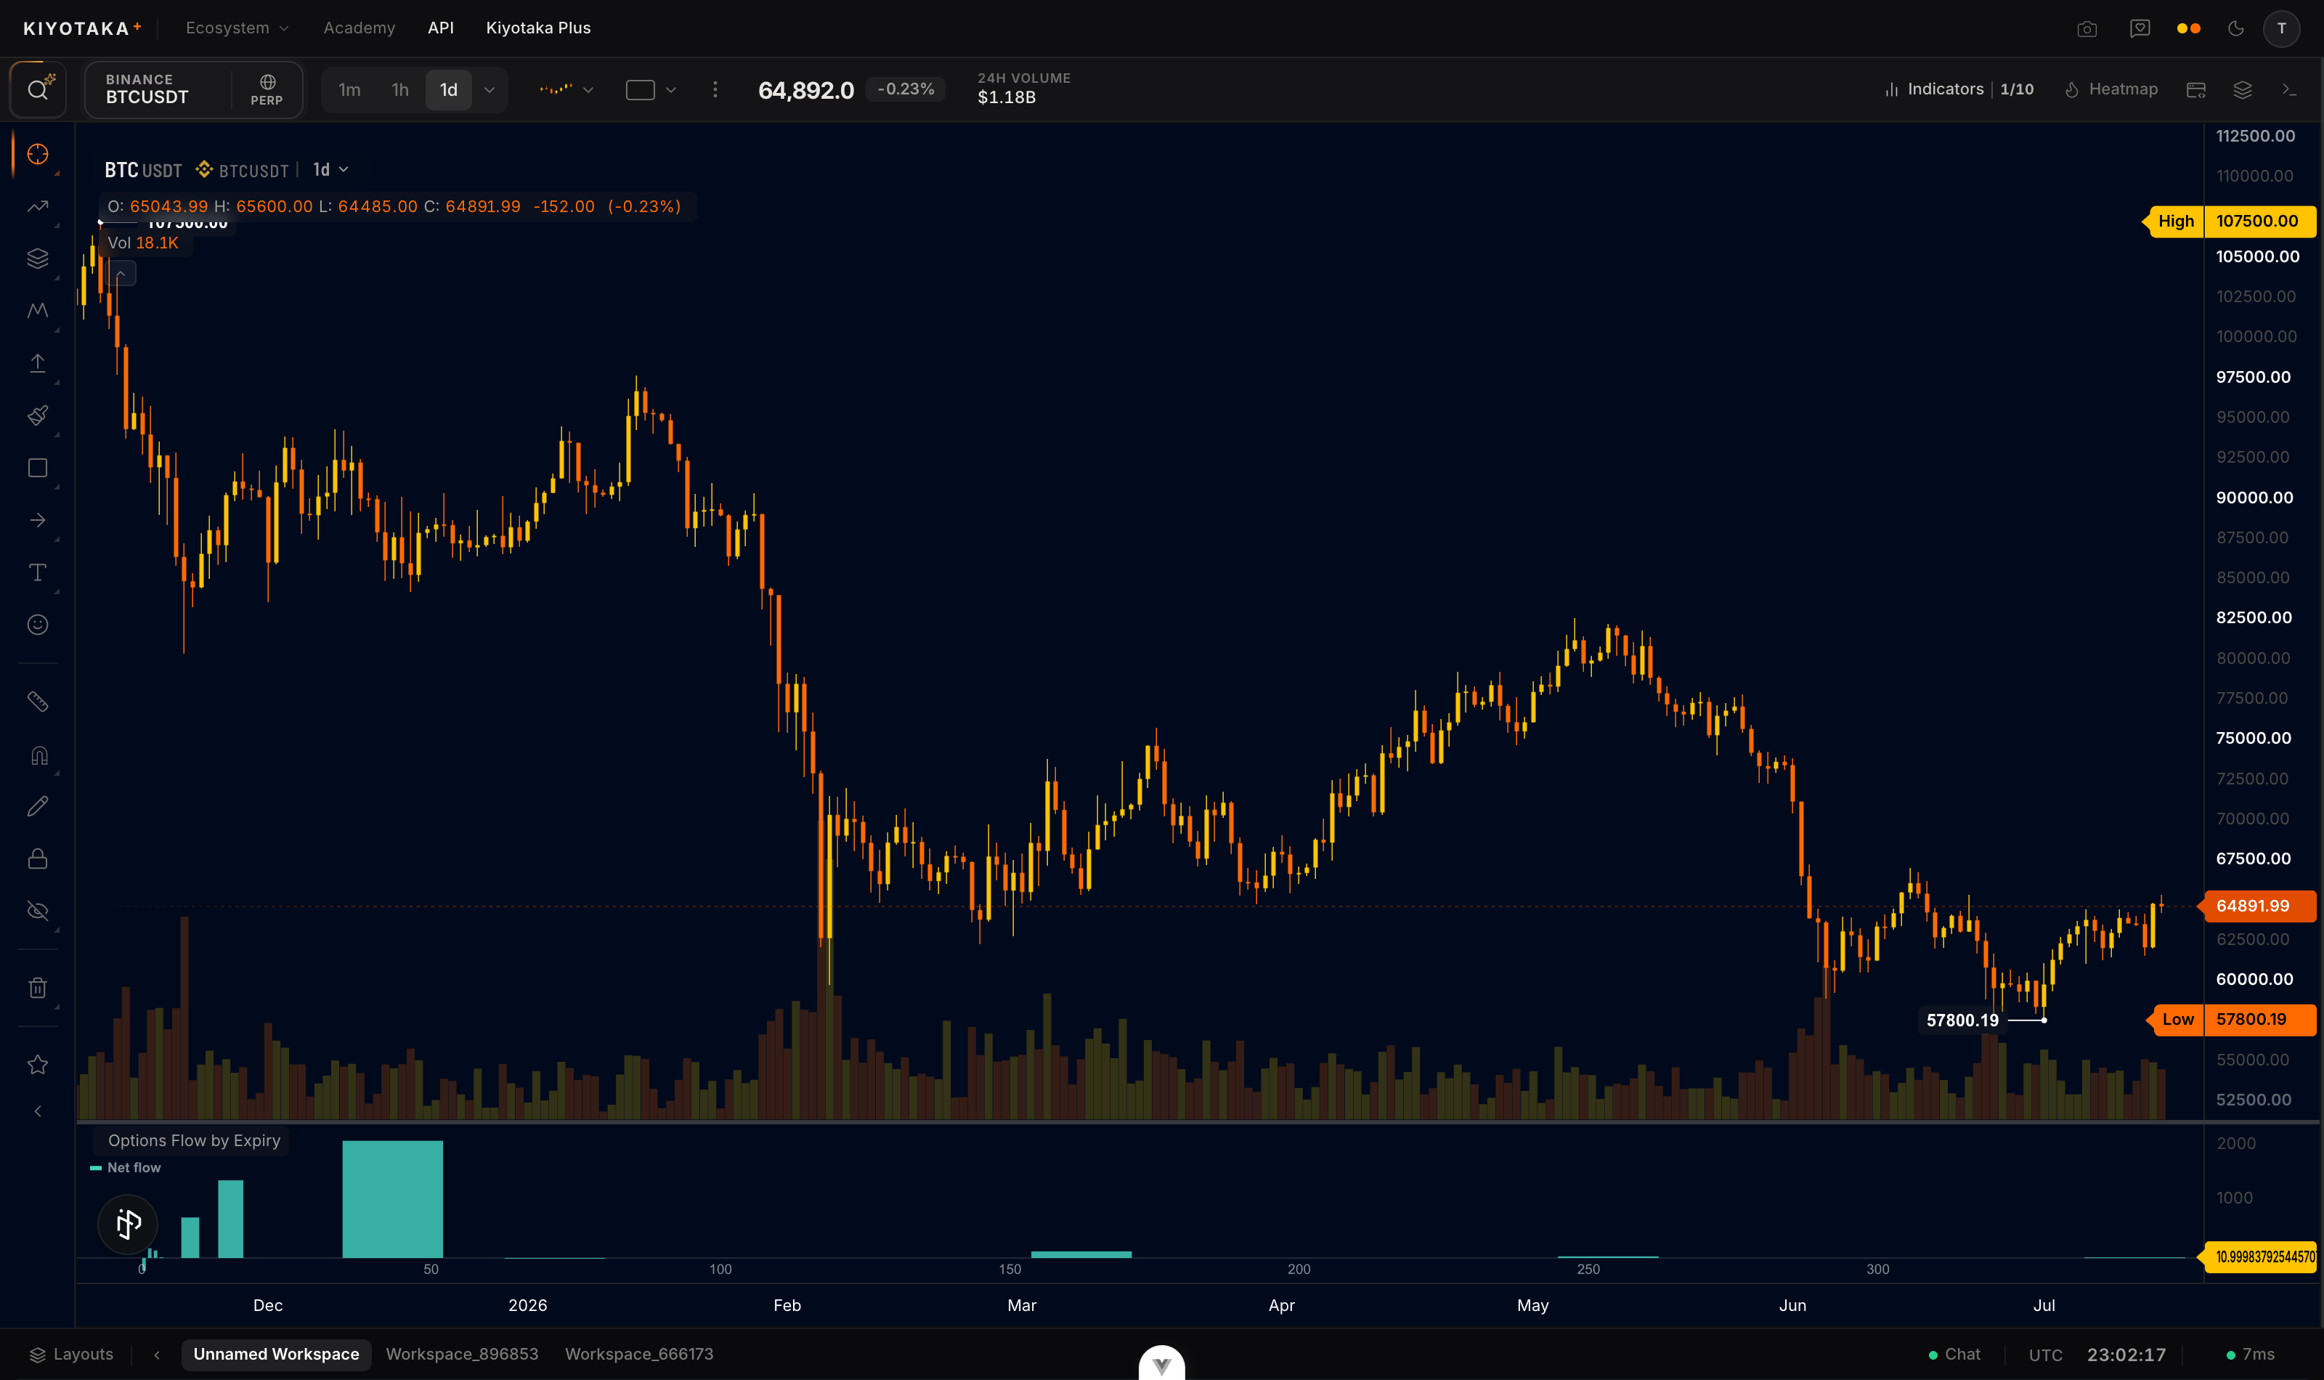
Task: Open the user profile avatar T
Action: [x=2281, y=29]
